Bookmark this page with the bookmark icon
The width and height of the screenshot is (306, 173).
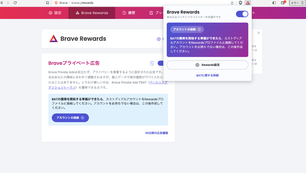tap(47, 3)
